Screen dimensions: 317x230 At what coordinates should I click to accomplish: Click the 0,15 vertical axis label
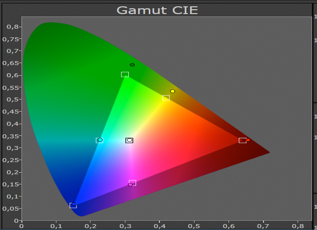11,184
